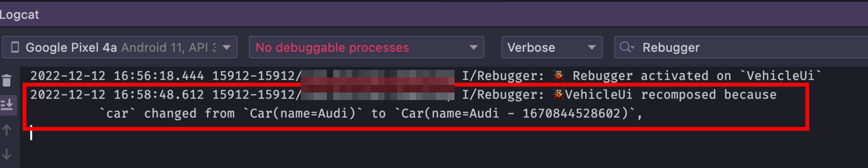Click the dropdown arrow of device selector
Image resolution: width=868 pixels, height=168 pixels.
coord(227,47)
